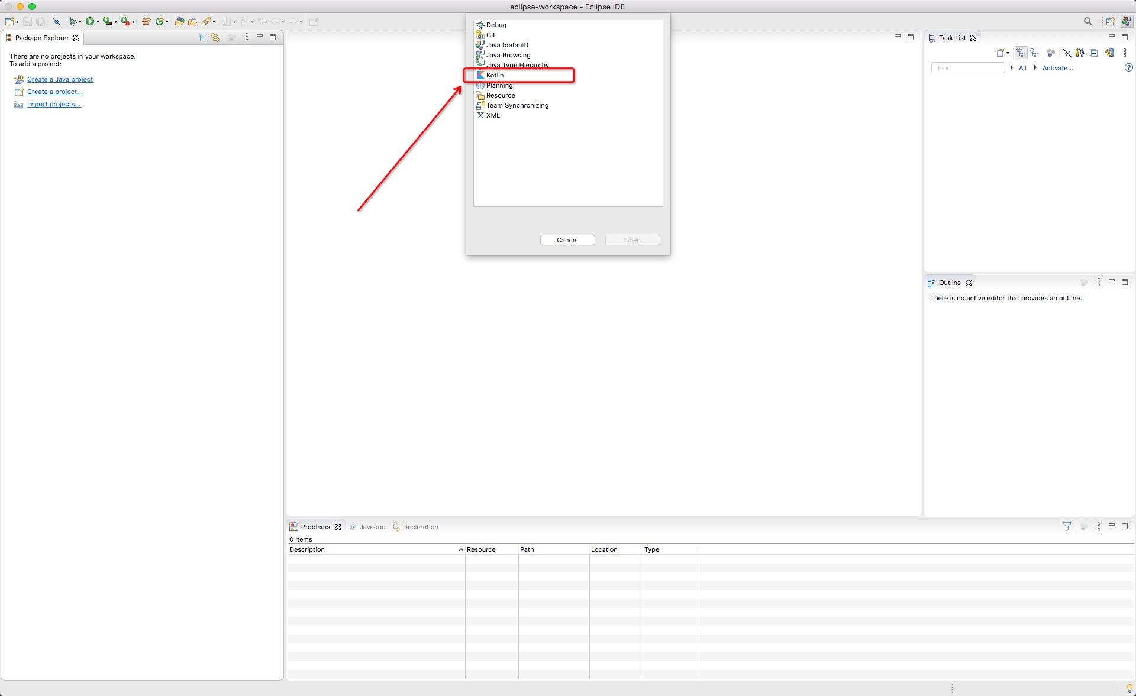
Task: Open dropdown arrow next to Debug icon
Action: click(x=80, y=22)
